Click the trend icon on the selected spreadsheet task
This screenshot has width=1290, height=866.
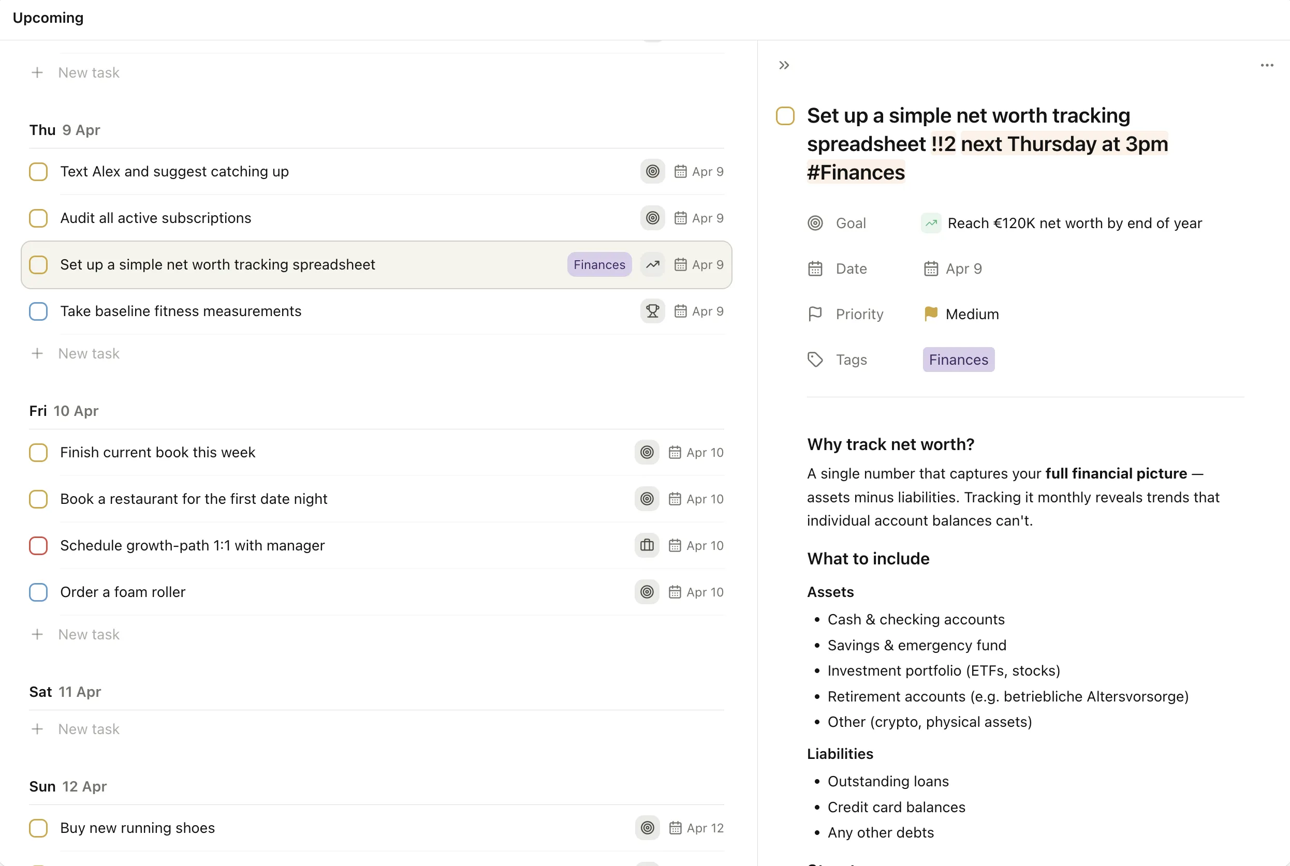(652, 264)
